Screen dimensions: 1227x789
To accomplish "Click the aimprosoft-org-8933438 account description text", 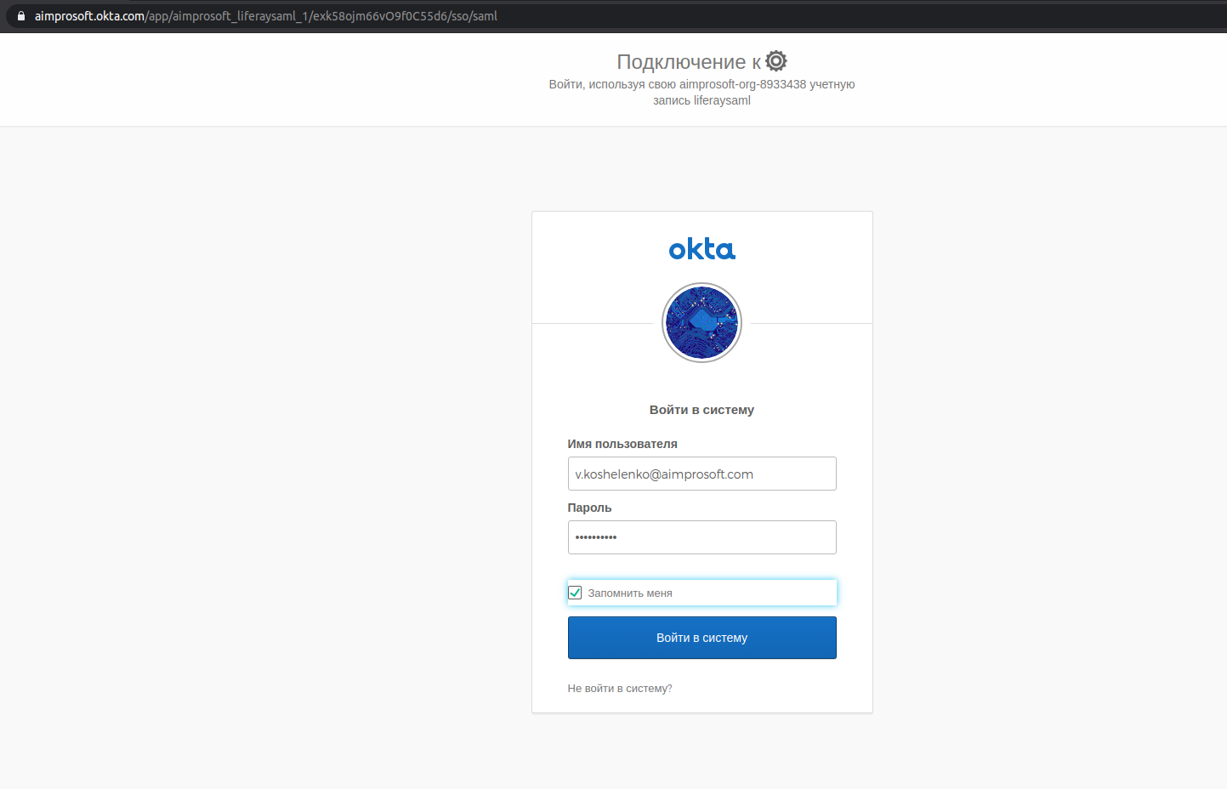I will [702, 92].
